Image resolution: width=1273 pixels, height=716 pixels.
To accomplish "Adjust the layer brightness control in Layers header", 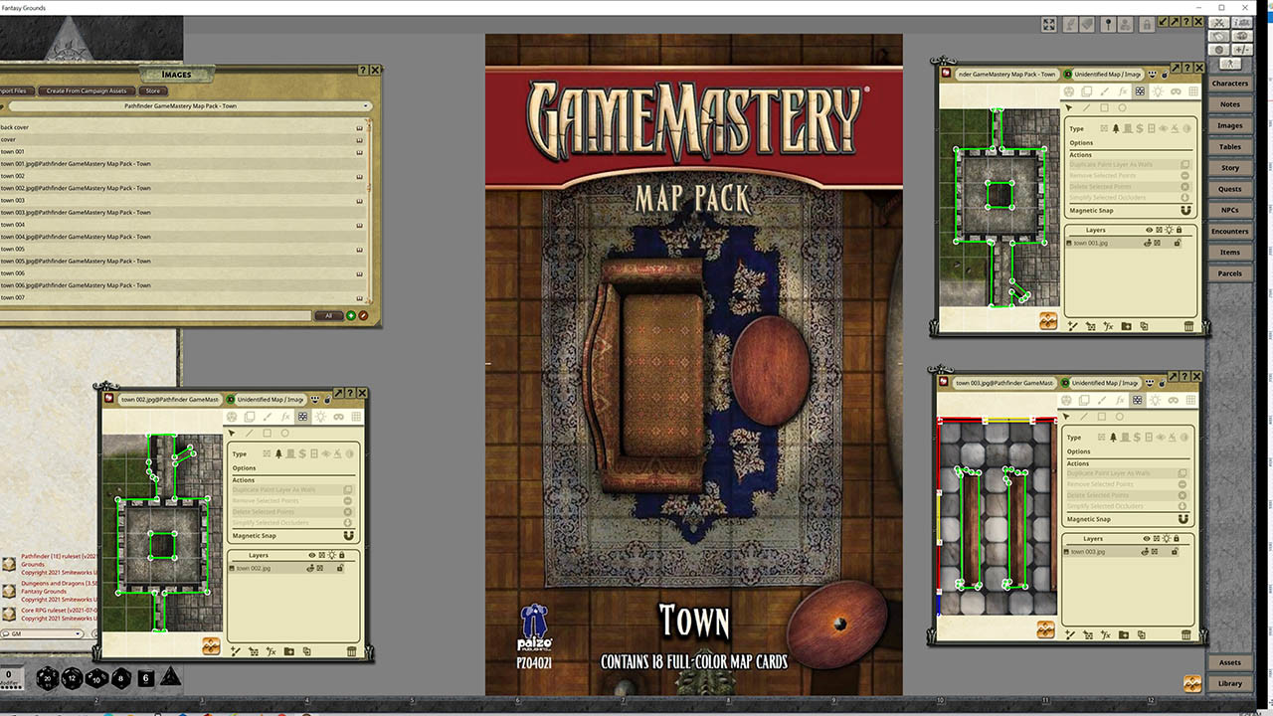I will pos(332,555).
